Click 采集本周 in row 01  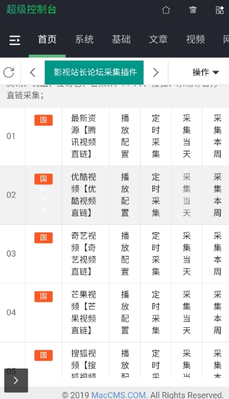[x=218, y=136]
